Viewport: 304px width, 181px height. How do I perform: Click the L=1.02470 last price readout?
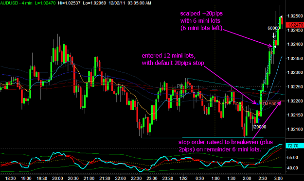[45, 3]
